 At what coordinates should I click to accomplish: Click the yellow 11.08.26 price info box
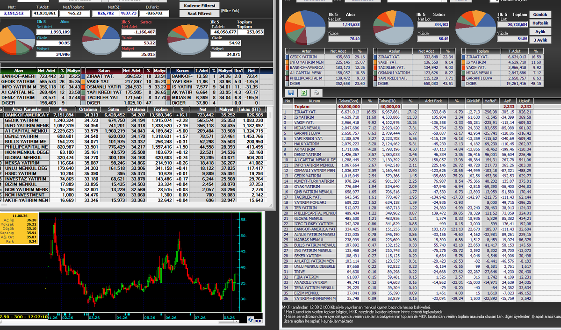click(x=19, y=228)
